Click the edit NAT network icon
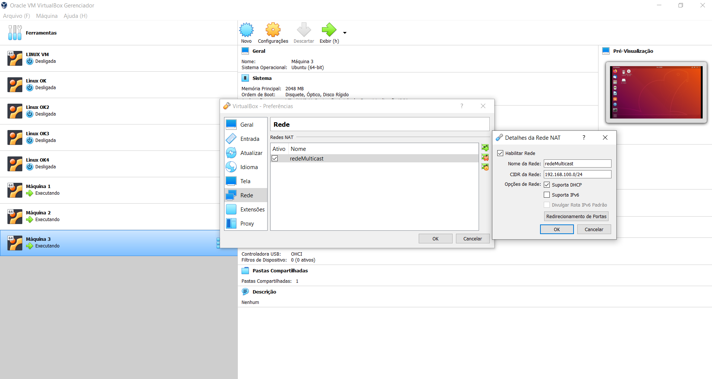The height and width of the screenshot is (379, 712). [485, 167]
